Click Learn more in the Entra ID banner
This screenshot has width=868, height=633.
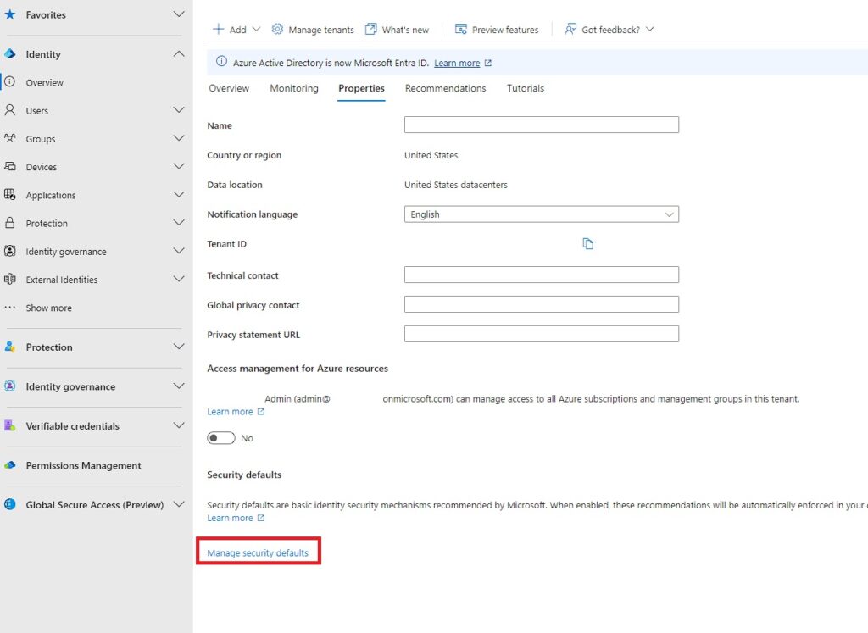(x=457, y=63)
